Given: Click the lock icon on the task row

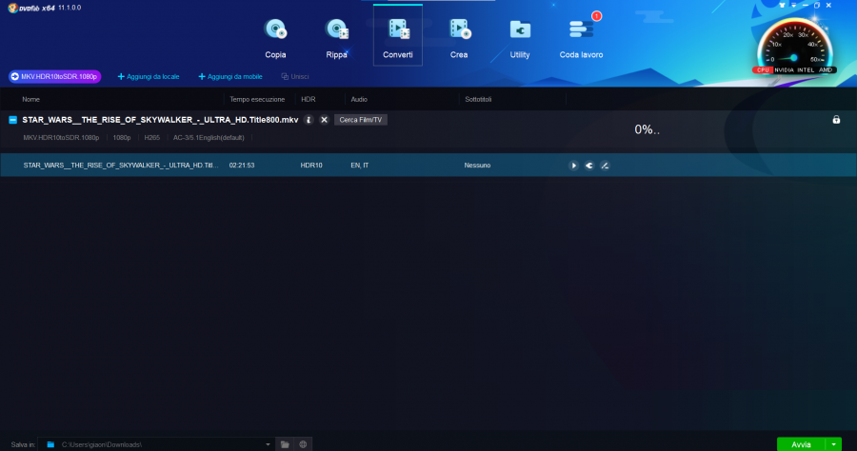Looking at the screenshot, I should (x=836, y=120).
